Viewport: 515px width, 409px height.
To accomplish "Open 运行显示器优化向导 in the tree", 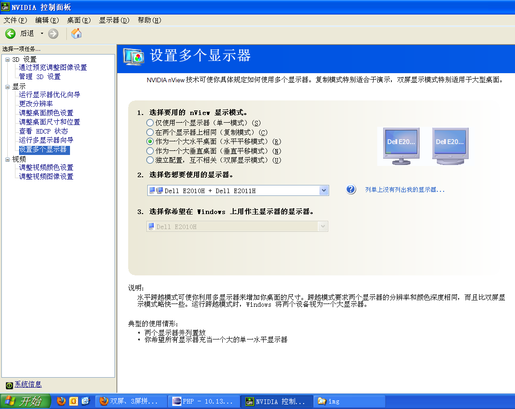I will point(50,95).
